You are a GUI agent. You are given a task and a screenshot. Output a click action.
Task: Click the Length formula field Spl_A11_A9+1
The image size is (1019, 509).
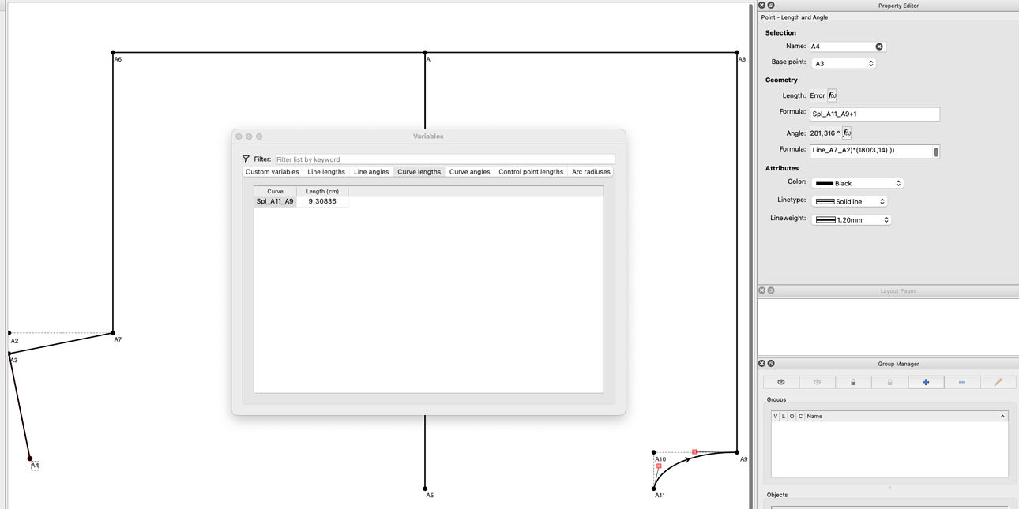pos(874,114)
